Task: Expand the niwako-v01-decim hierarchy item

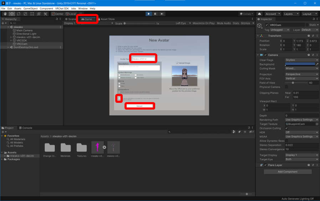Action: [x=11, y=37]
